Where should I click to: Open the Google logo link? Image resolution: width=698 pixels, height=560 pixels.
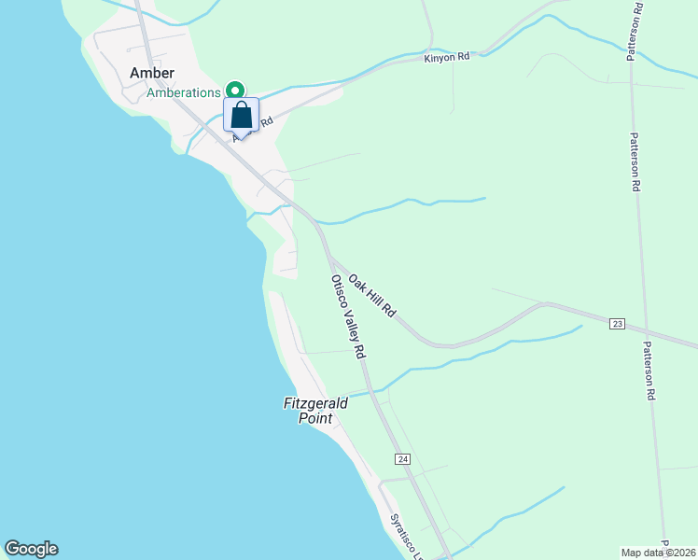[31, 549]
